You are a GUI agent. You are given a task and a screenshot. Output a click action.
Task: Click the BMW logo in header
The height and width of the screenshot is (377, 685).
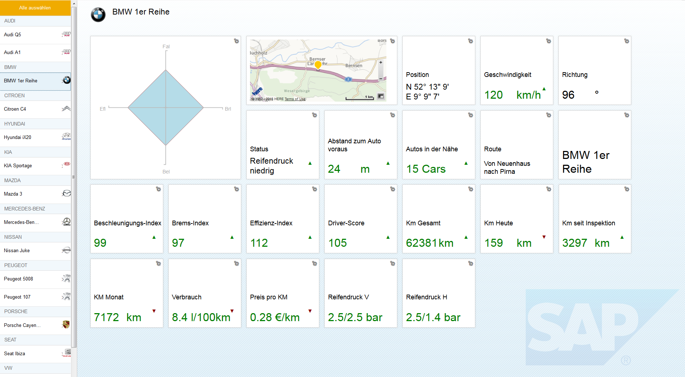pyautogui.click(x=98, y=15)
